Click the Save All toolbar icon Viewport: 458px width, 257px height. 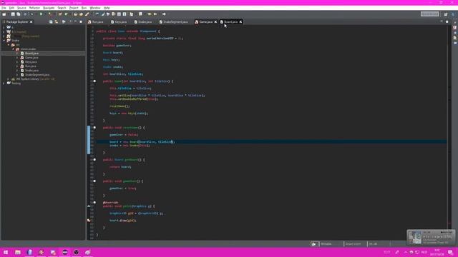click(x=19, y=14)
